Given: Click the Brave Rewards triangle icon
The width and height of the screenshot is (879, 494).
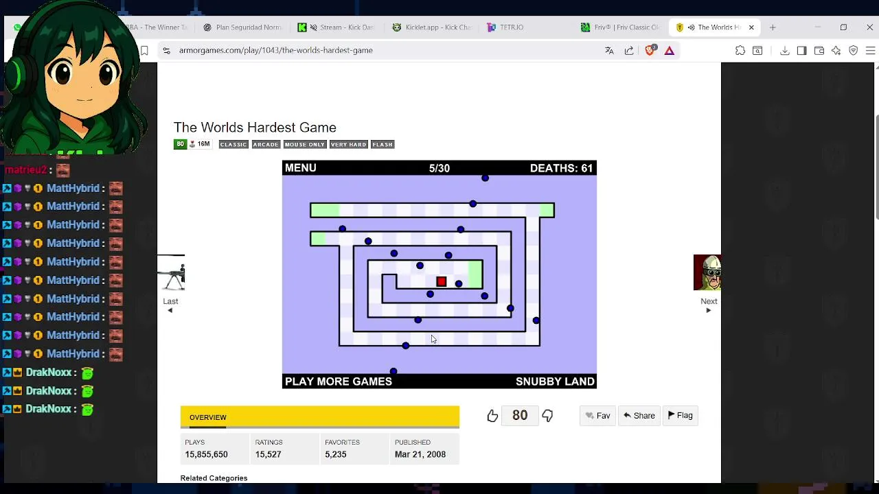Looking at the screenshot, I should [670, 50].
